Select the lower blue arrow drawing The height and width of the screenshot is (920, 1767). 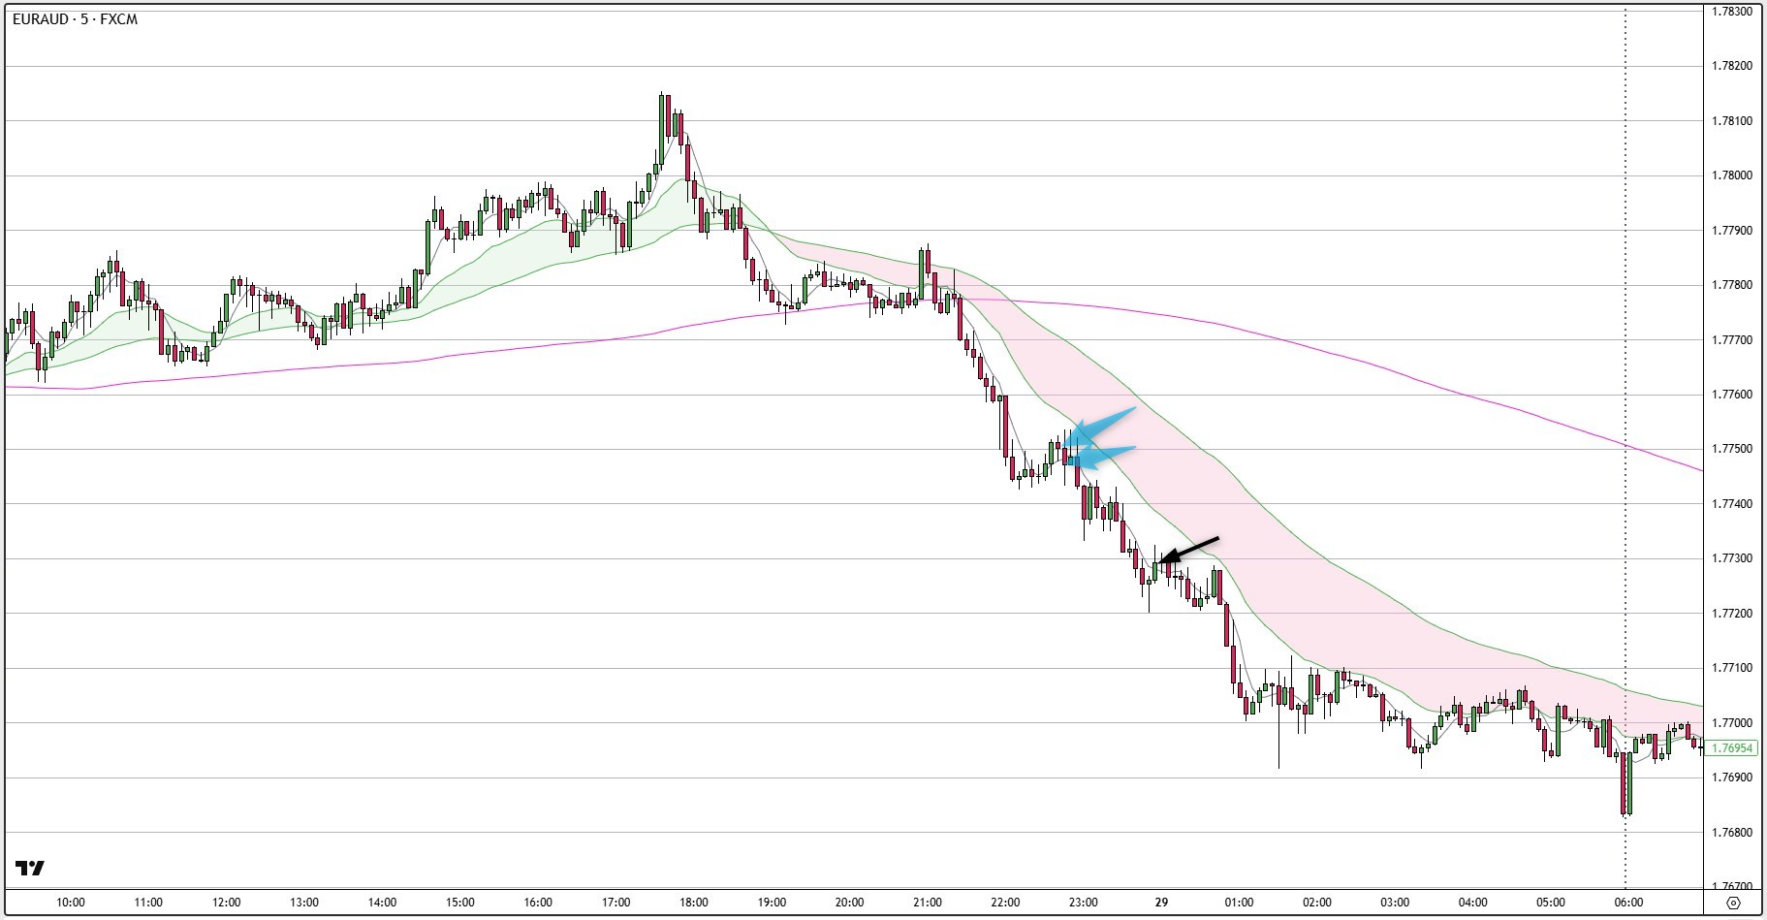1103,455
